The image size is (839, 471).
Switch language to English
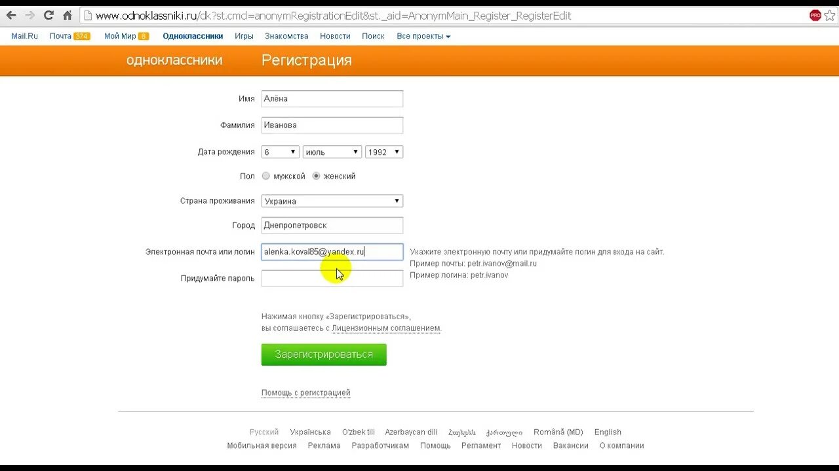pyautogui.click(x=608, y=432)
